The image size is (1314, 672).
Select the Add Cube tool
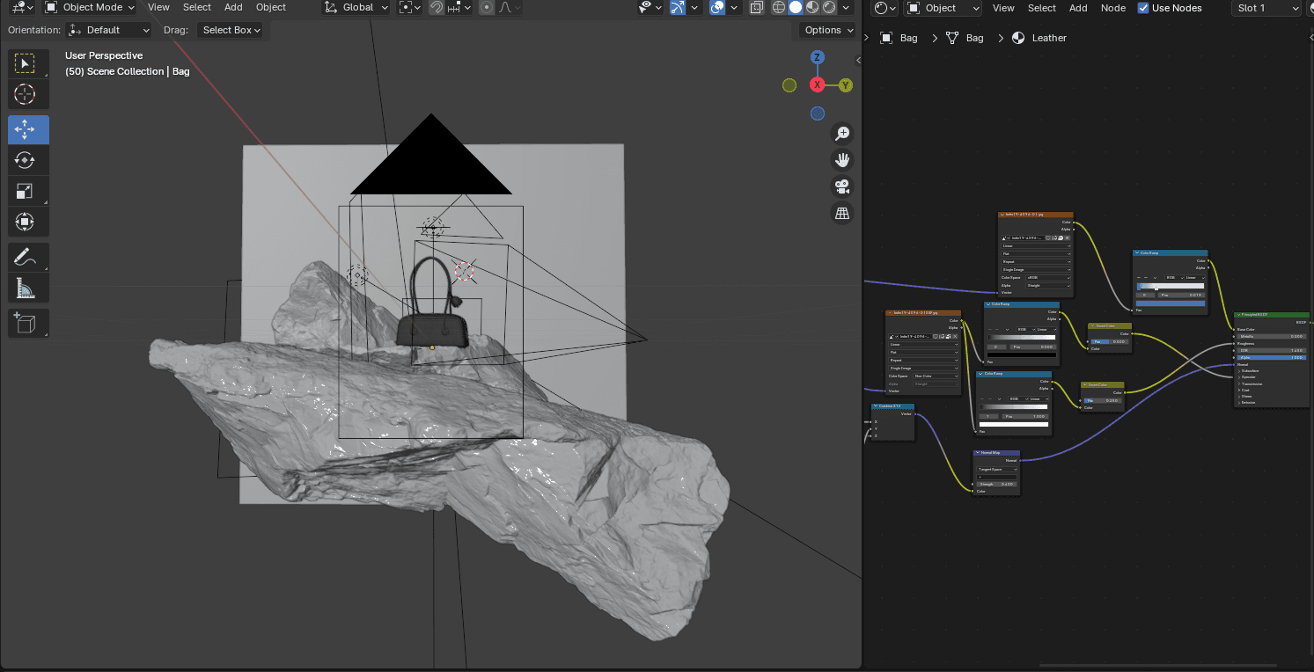click(25, 323)
